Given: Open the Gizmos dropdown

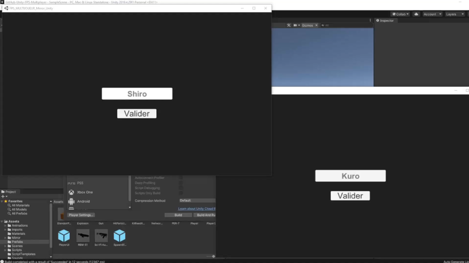Looking at the screenshot, I should tap(310, 25).
